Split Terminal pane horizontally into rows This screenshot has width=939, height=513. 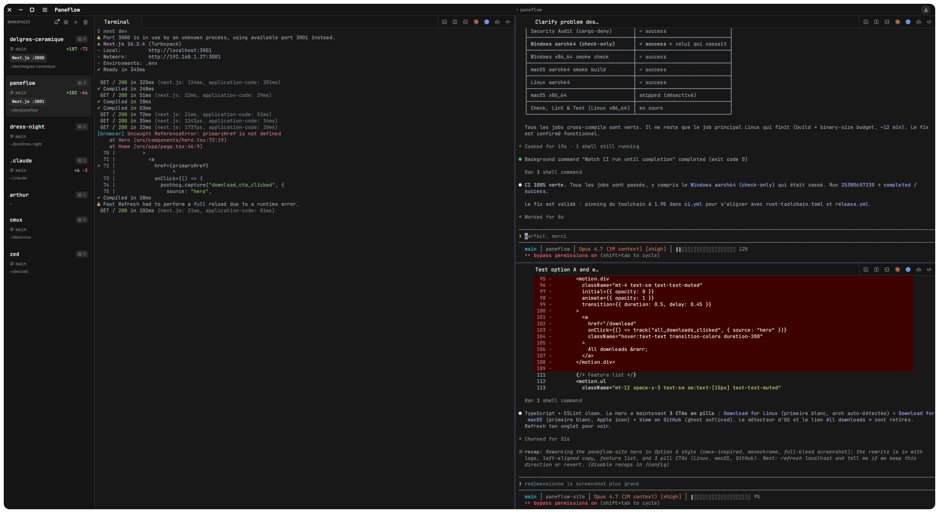[466, 22]
